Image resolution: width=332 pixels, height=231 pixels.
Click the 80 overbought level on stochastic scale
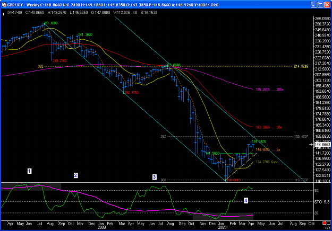(317, 190)
